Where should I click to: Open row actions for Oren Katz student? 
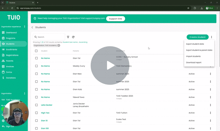[210, 90]
